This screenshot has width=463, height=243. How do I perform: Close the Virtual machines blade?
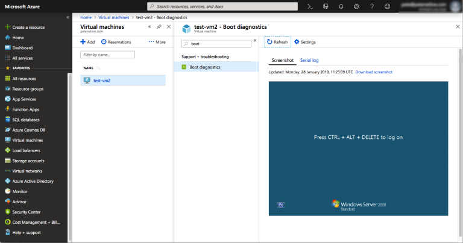click(x=169, y=27)
